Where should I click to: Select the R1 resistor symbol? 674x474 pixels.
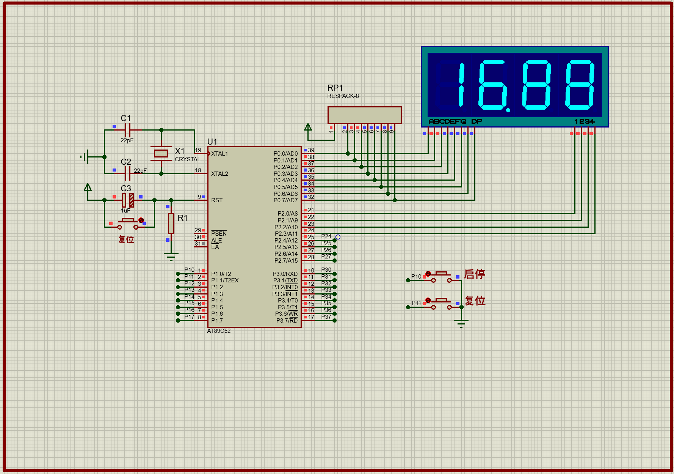pos(171,223)
